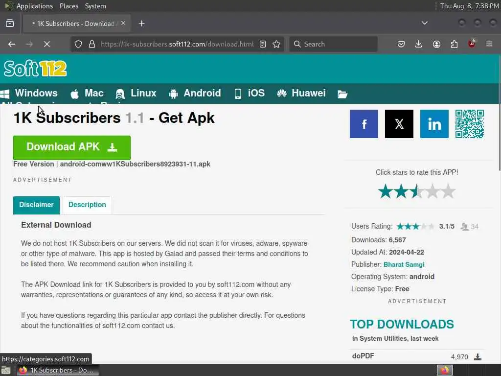Screen dimensions: 501x376
Task: Switch to the Description tab
Action: tap(87, 205)
